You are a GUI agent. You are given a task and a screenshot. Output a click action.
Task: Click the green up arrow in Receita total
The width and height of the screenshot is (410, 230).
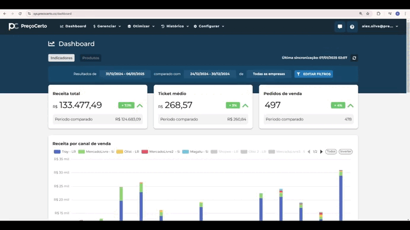pyautogui.click(x=140, y=106)
